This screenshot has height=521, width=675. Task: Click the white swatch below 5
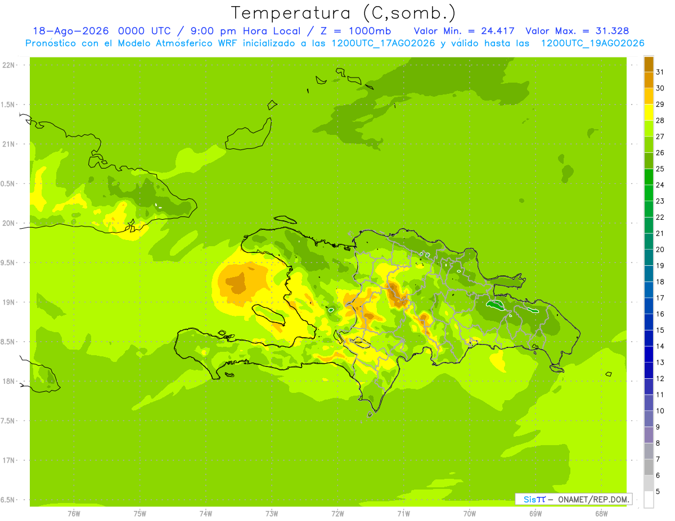[x=649, y=500]
